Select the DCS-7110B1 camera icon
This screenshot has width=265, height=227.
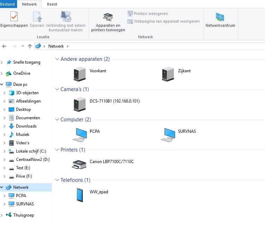click(80, 104)
